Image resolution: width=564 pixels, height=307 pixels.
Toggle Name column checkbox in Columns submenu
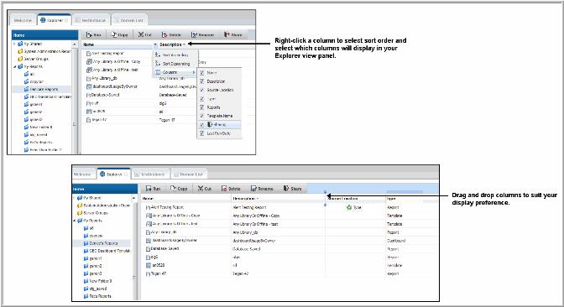(x=201, y=73)
